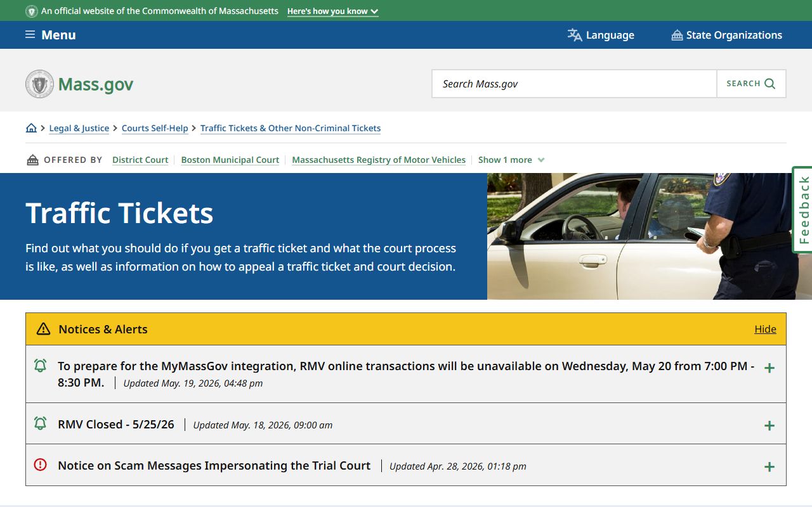812x507 pixels.
Task: Click 'Updated May. 18, 2026, 09:00 am' text
Action: click(263, 425)
